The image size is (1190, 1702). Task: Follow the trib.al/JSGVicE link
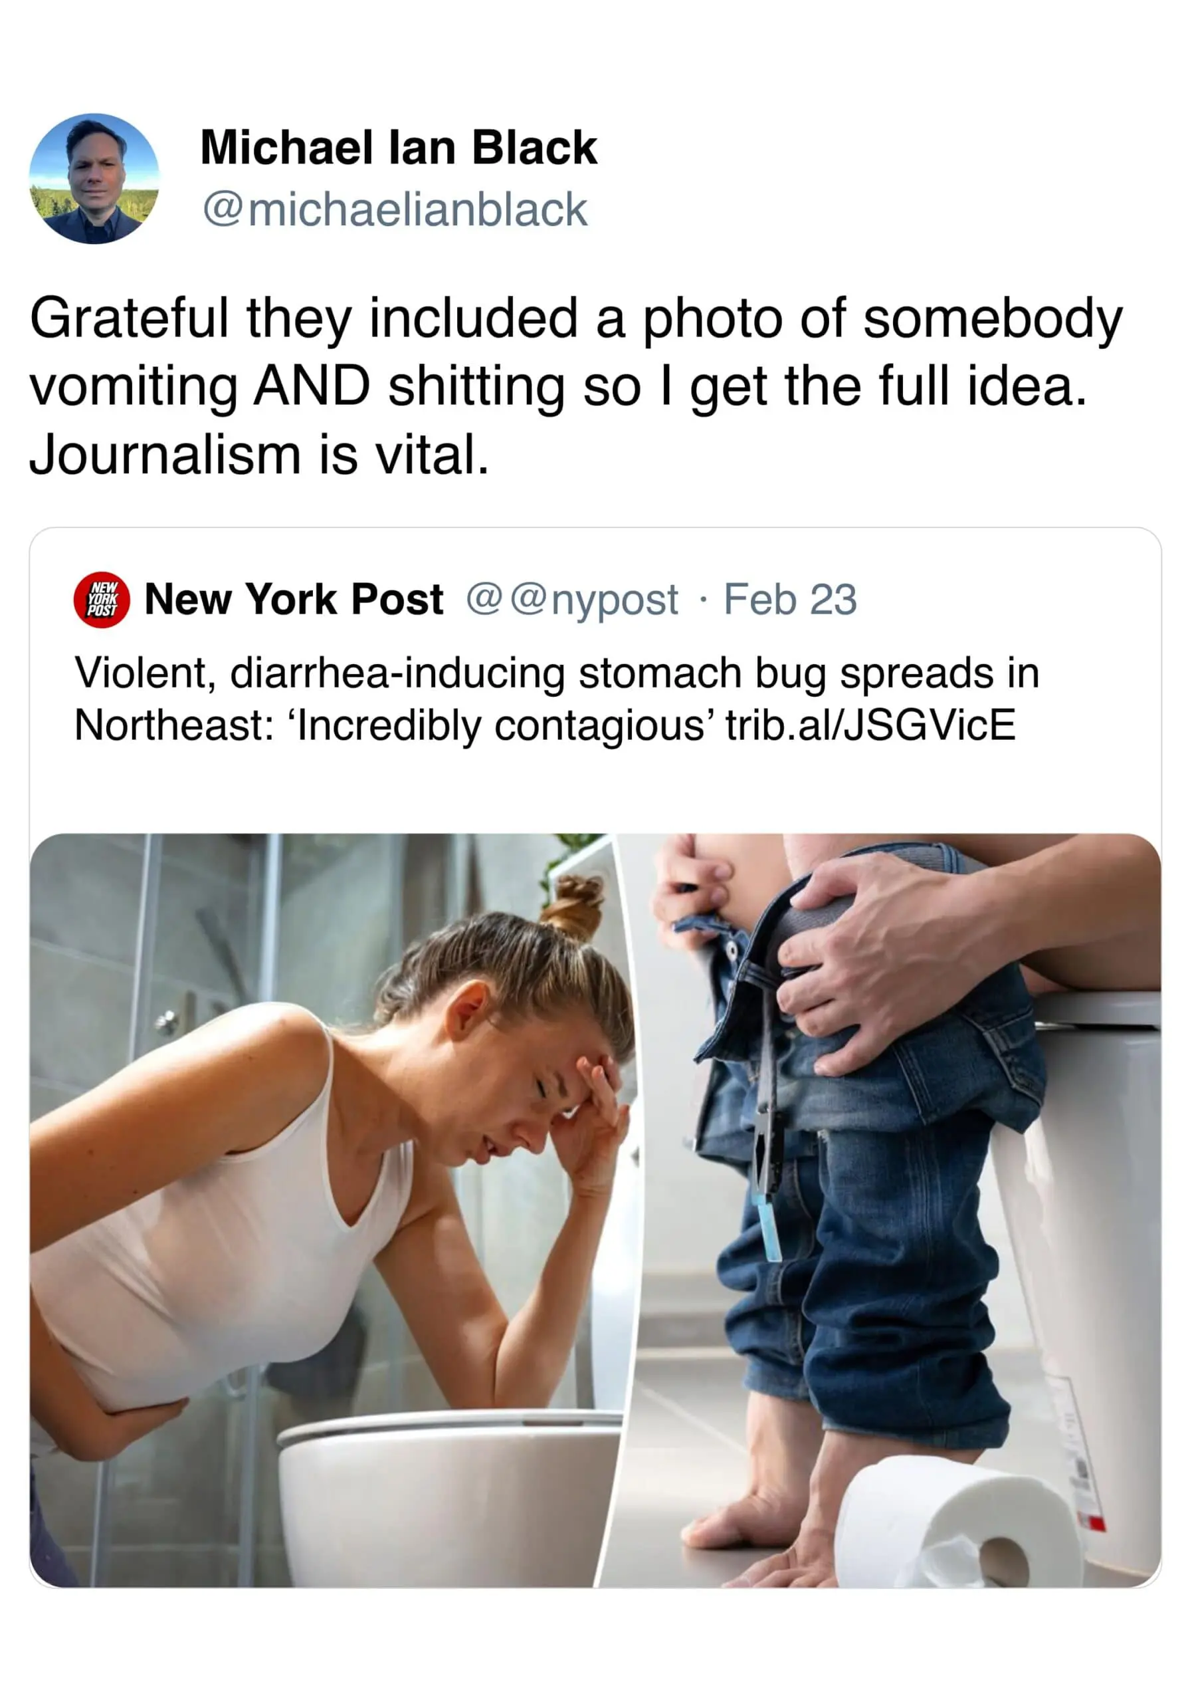[870, 725]
